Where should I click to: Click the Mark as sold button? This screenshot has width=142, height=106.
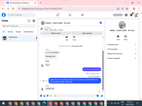coord(56,33)
